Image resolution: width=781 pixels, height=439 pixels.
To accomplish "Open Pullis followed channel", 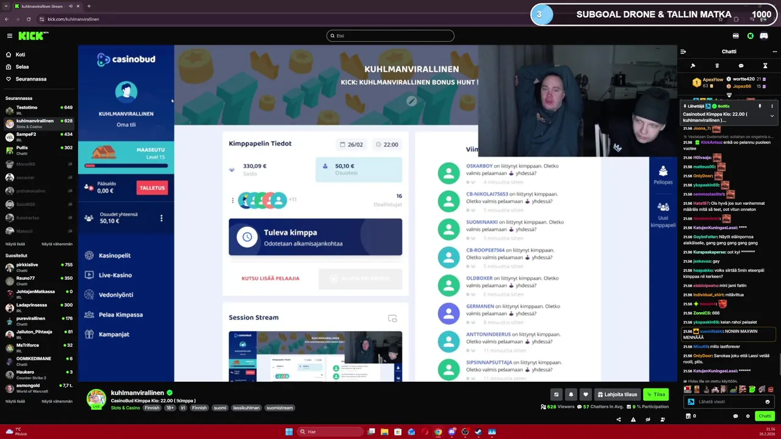I will (38, 150).
